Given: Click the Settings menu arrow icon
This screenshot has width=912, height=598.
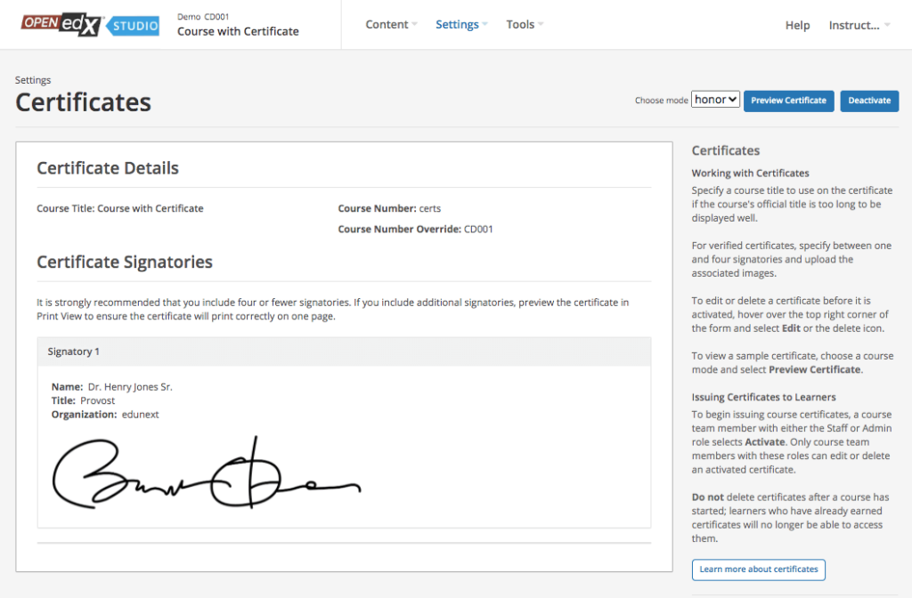Looking at the screenshot, I should click(x=485, y=24).
